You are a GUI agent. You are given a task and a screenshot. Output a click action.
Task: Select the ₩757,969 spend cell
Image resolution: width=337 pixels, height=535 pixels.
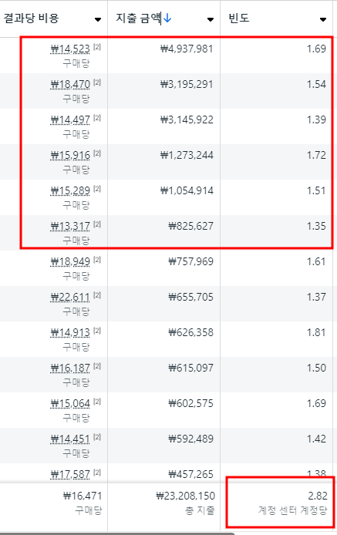coord(191,262)
